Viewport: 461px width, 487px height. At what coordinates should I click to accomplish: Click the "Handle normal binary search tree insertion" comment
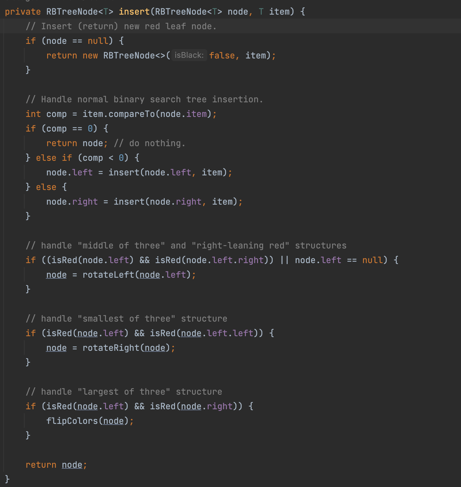tap(144, 99)
